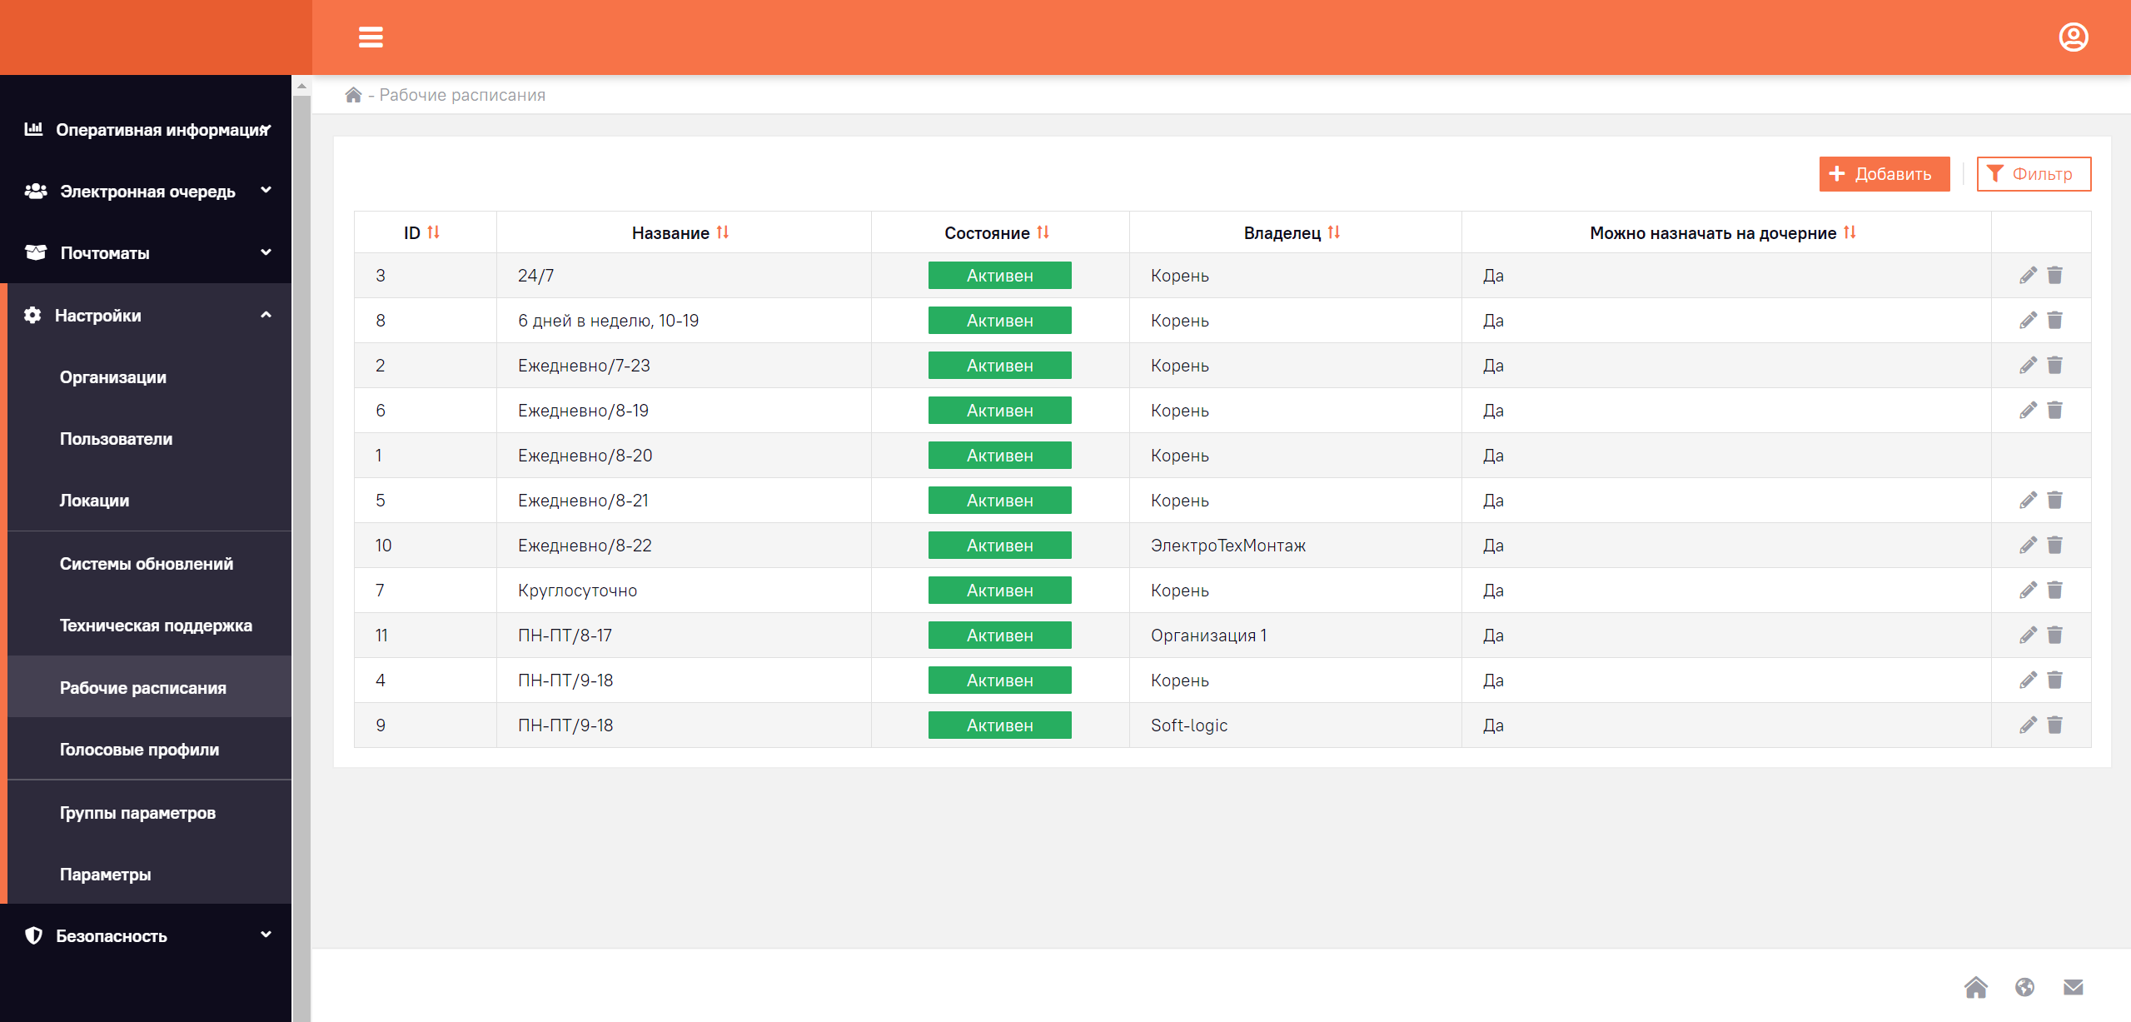
Task: Click the footer home icon
Action: click(x=1975, y=987)
